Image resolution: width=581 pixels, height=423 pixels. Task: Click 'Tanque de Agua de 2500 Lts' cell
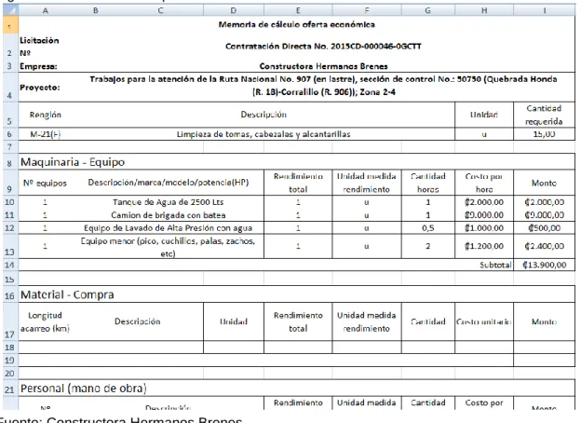pos(169,202)
